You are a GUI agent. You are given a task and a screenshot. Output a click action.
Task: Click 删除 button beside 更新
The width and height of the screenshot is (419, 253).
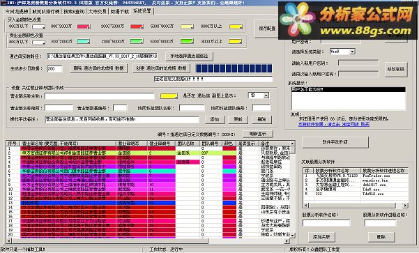tap(261, 119)
